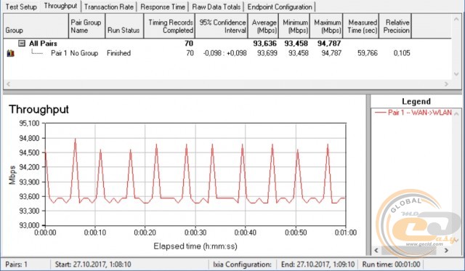Open the Endpoint Configuration tab
Screen dimensions: 465x271
click(280, 7)
